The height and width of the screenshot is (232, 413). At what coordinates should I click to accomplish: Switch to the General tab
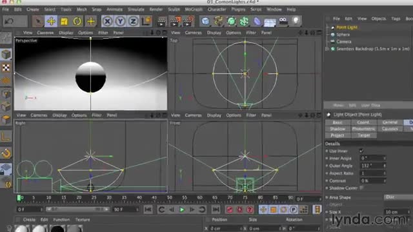390,122
